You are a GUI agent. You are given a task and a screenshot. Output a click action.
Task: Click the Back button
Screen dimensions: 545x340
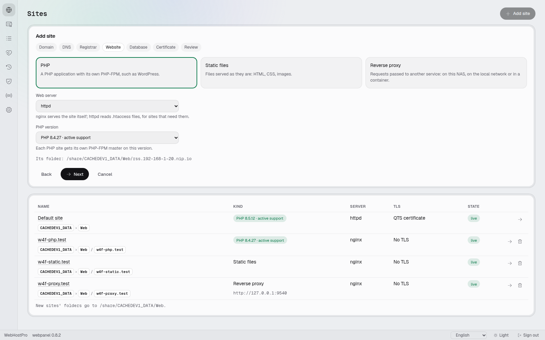tap(46, 174)
